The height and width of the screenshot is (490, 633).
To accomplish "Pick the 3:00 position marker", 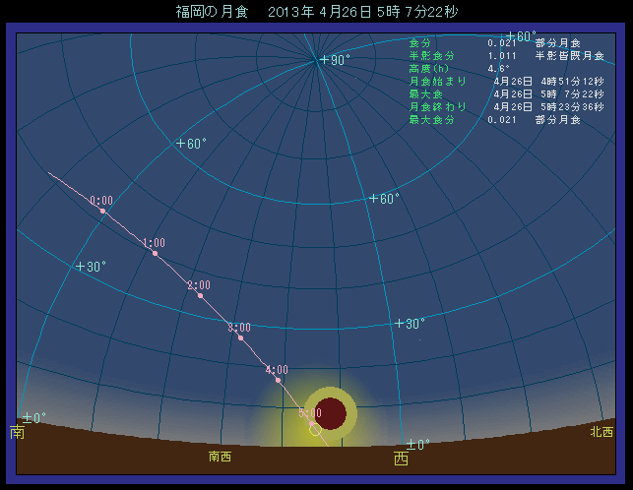I will pyautogui.click(x=240, y=337).
